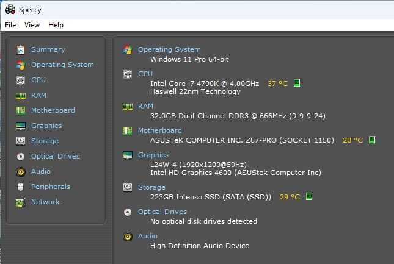
Task: Open the File menu
Action: (10, 25)
